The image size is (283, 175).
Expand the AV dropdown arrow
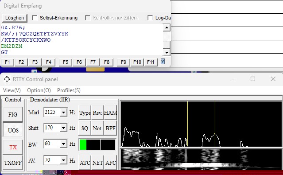pos(63,160)
